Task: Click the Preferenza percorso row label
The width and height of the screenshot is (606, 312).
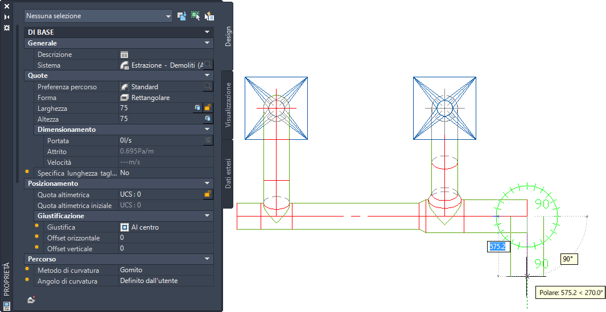Action: [x=67, y=87]
